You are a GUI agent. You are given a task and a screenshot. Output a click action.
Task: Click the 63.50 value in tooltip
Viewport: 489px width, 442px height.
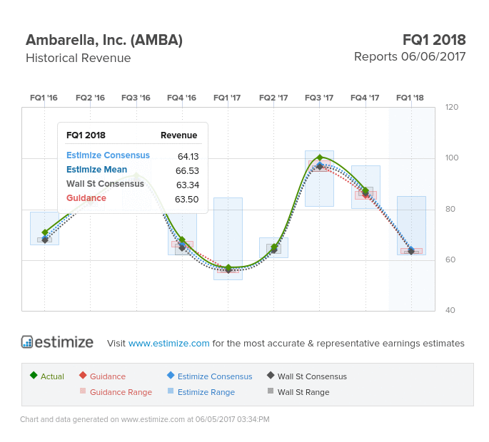tap(186, 200)
